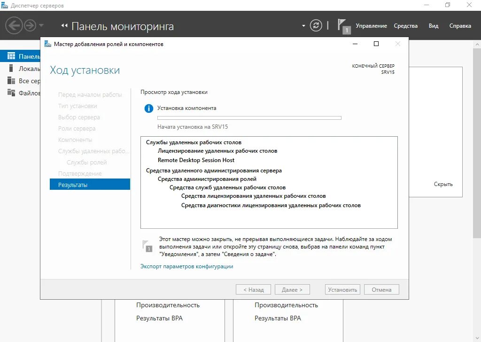Screen dimensions: 481x342
Task: Click the Отмена button
Action: 381,289
